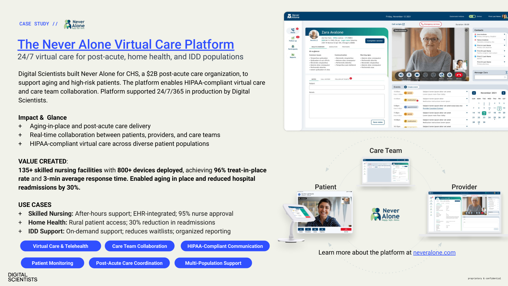Go to next month in calendar
Image resolution: width=508 pixels, height=286 pixels.
tap(503, 93)
